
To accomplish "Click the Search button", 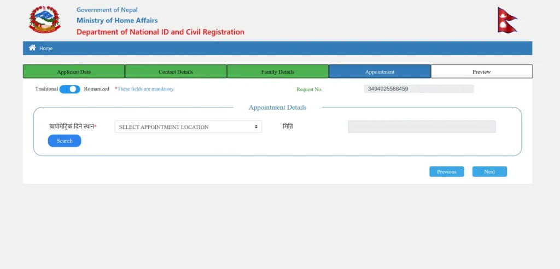I will pyautogui.click(x=65, y=141).
